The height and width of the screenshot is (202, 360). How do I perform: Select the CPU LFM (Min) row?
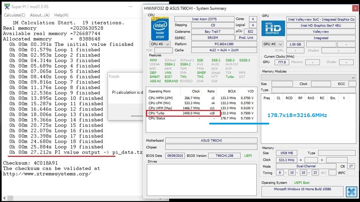point(201,103)
